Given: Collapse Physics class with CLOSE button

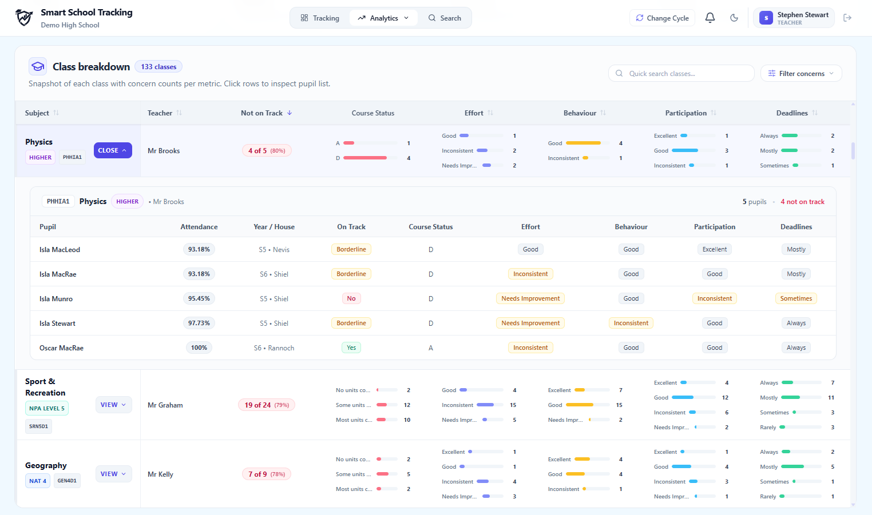Looking at the screenshot, I should tap(113, 150).
